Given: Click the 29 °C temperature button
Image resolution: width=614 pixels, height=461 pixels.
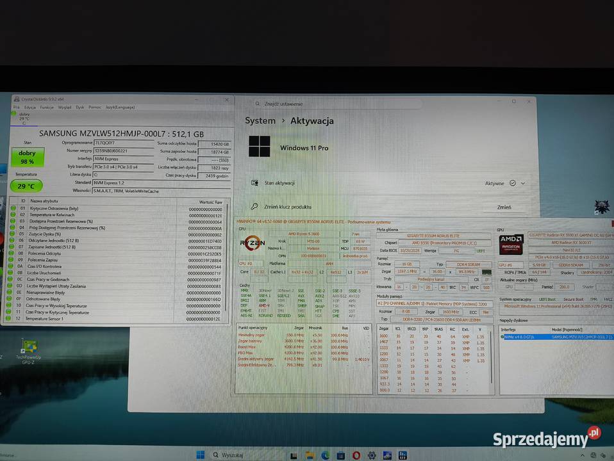Looking at the screenshot, I should [x=26, y=186].
